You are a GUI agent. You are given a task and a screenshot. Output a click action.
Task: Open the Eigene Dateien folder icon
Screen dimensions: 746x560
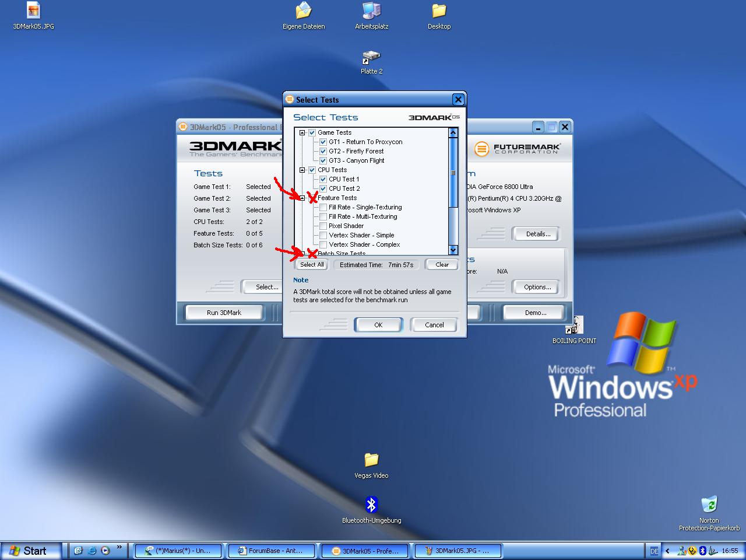pos(304,10)
